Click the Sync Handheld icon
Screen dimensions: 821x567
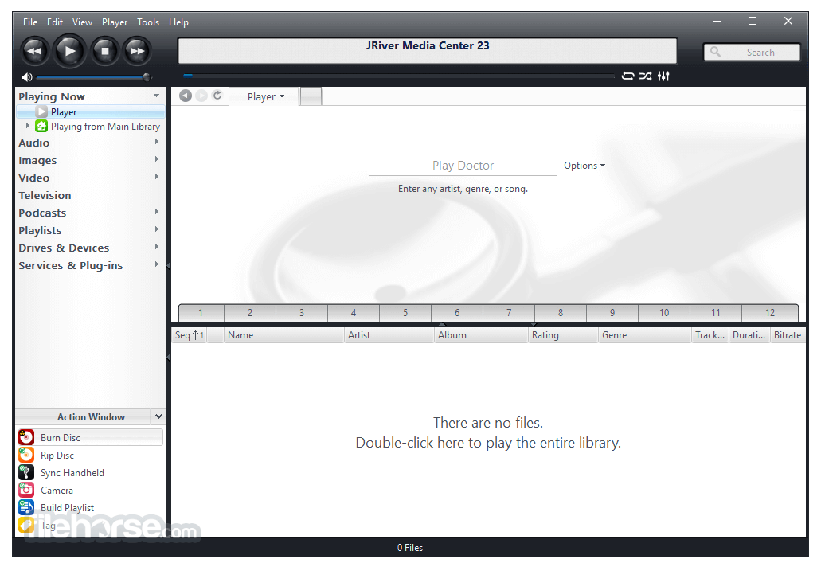click(26, 472)
